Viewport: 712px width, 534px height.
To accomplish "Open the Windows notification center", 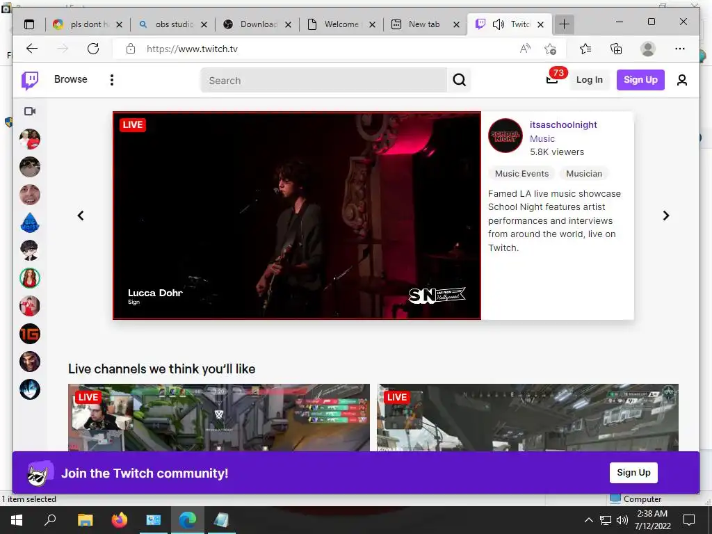I will [689, 520].
